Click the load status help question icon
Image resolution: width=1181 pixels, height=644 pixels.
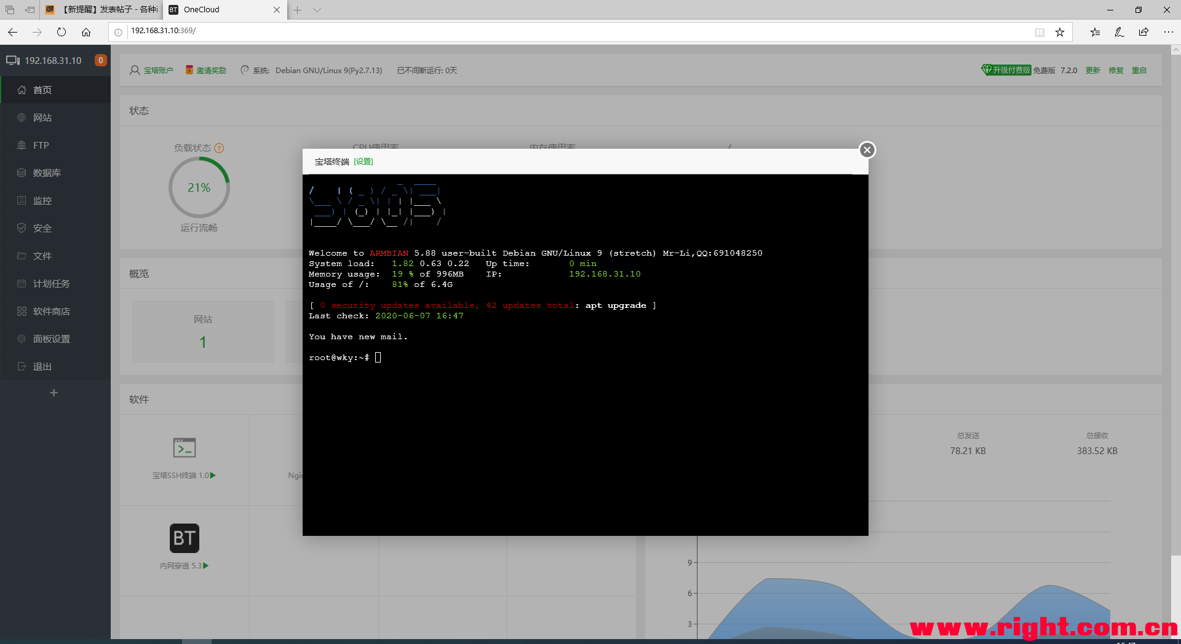(x=219, y=148)
